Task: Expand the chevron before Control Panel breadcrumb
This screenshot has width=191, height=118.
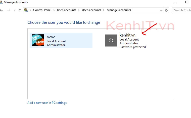Action: pyautogui.click(x=30, y=10)
